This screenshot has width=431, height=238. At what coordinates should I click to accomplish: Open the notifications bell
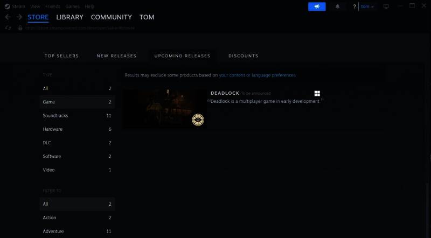pos(338,6)
